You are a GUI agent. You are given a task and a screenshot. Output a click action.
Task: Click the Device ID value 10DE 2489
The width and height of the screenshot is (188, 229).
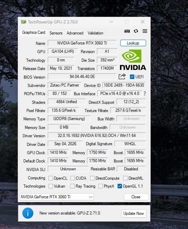[x=124, y=85]
